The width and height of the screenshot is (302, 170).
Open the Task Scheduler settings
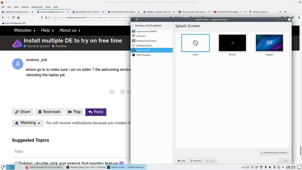143,55
